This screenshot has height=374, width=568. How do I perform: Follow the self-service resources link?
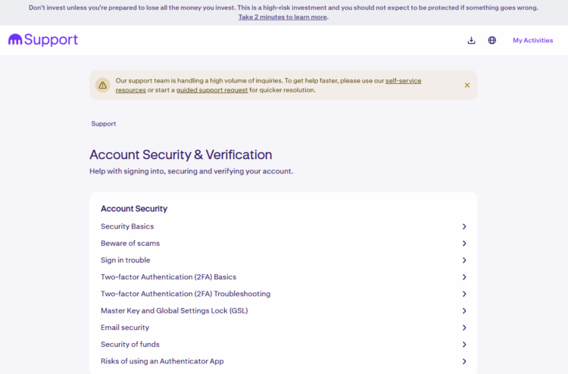[x=403, y=80]
